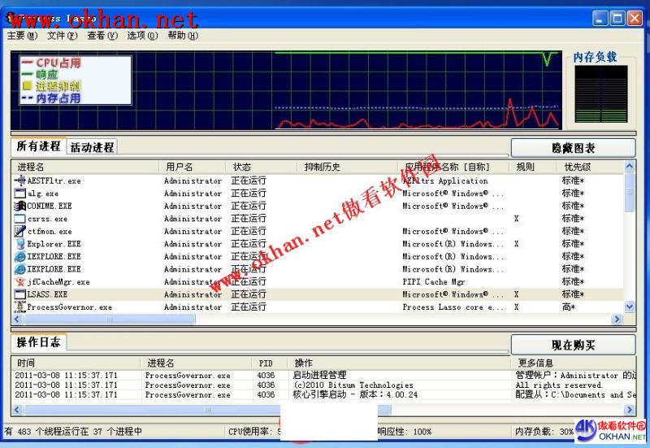Click the 进程抑制 legend entry

51,86
